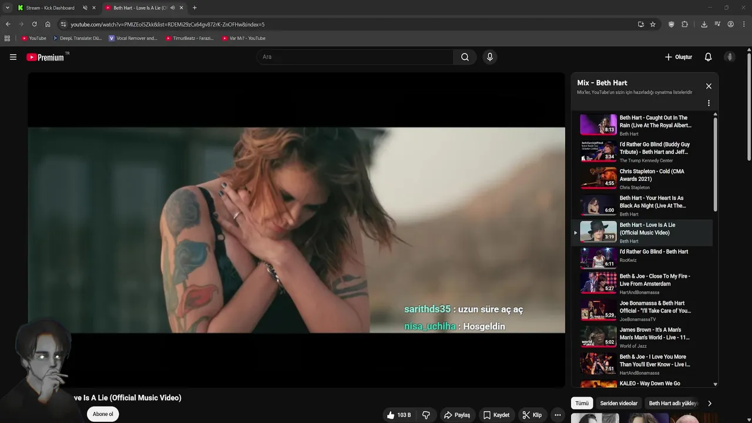Close the Mix - Beth Hart panel
This screenshot has height=423, width=752.
coord(709,86)
